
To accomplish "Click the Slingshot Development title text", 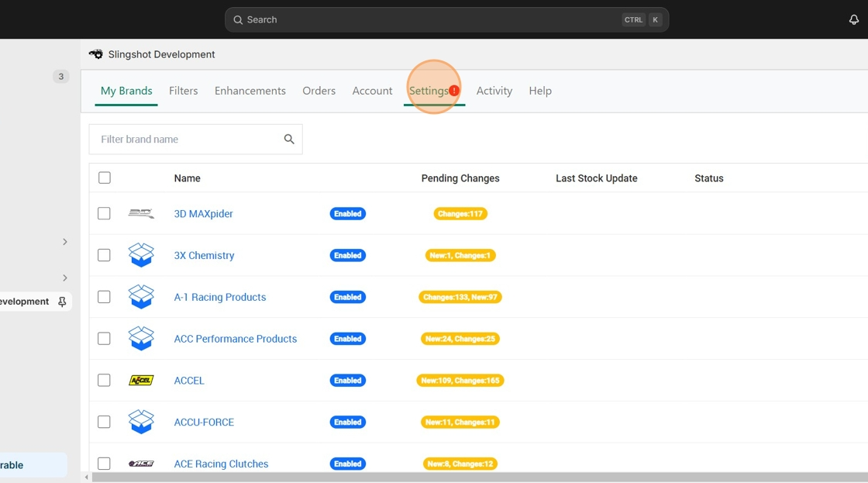I will (x=161, y=54).
